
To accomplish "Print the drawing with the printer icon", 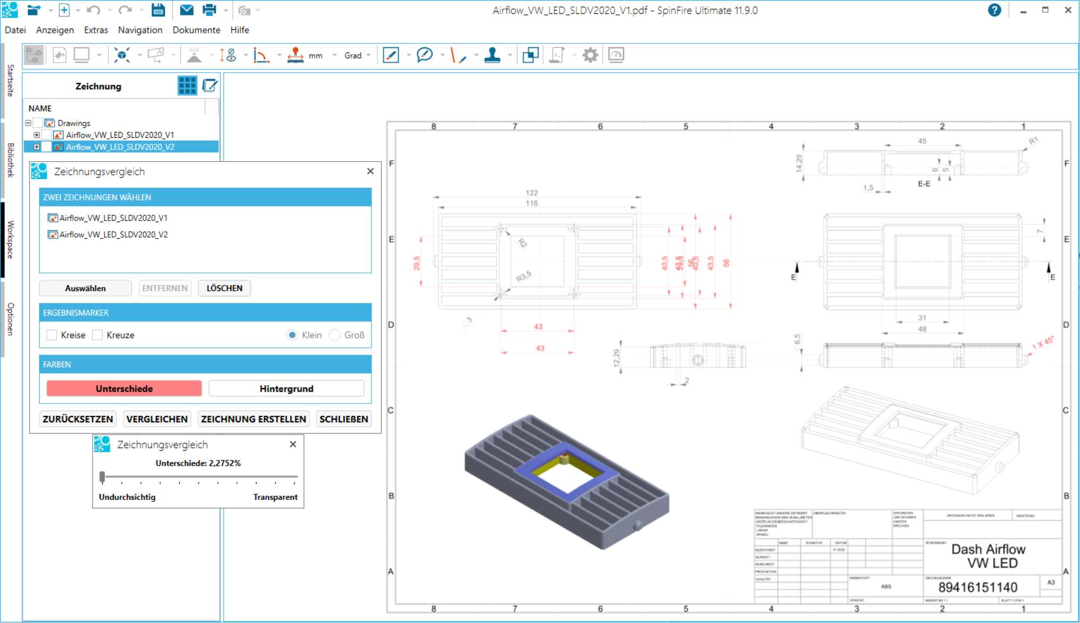I will tap(209, 10).
